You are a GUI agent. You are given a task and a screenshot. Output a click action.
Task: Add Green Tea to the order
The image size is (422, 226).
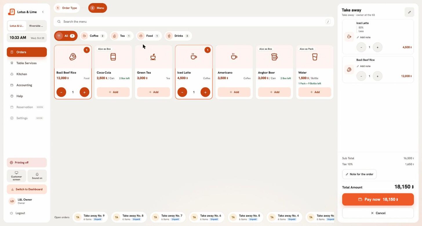click(x=154, y=92)
